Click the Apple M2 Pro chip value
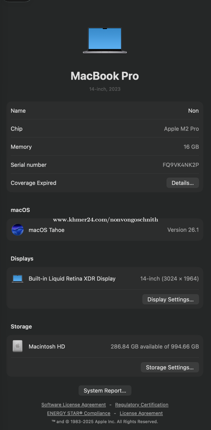Image resolution: width=211 pixels, height=430 pixels. (181, 129)
